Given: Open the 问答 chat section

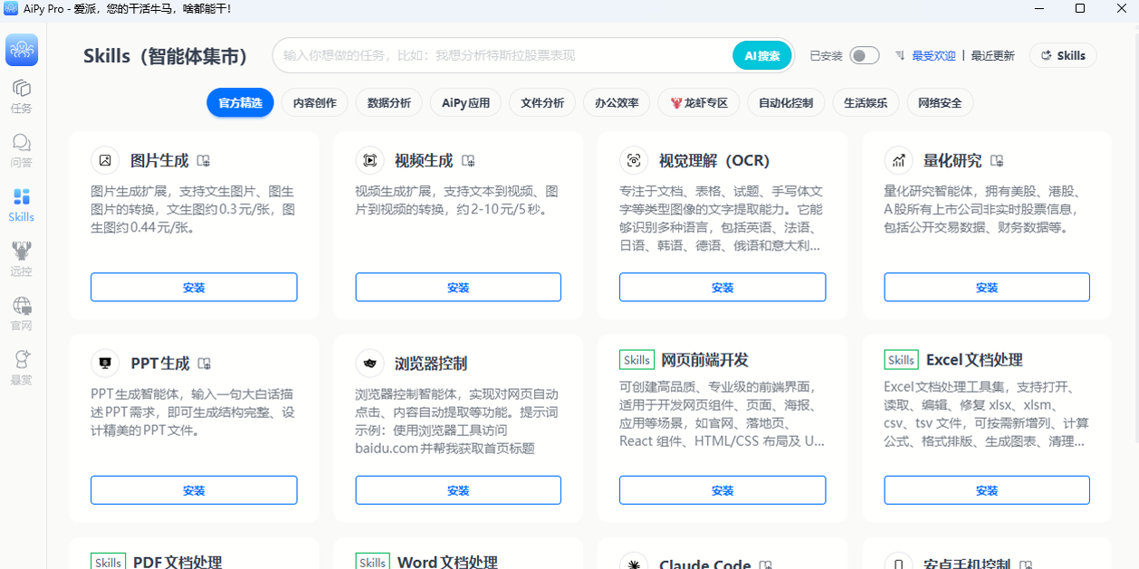Looking at the screenshot, I should pos(21,147).
